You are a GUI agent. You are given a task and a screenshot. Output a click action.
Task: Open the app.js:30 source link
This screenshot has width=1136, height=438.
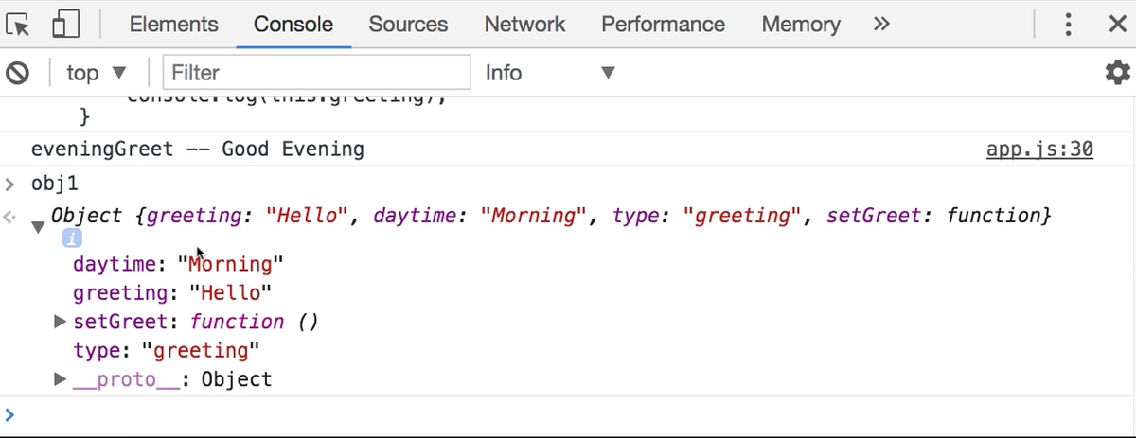1039,149
